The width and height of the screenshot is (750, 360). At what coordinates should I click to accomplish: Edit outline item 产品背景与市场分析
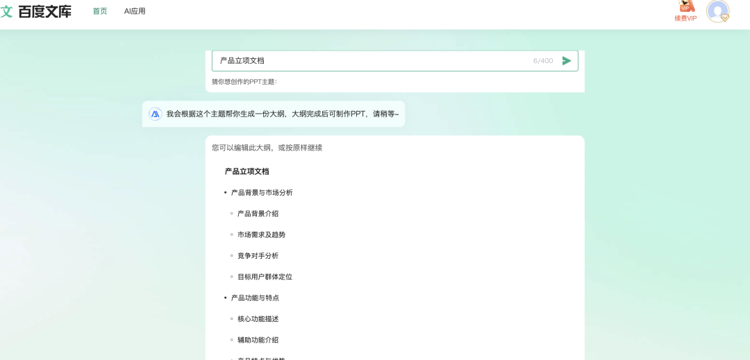click(262, 192)
